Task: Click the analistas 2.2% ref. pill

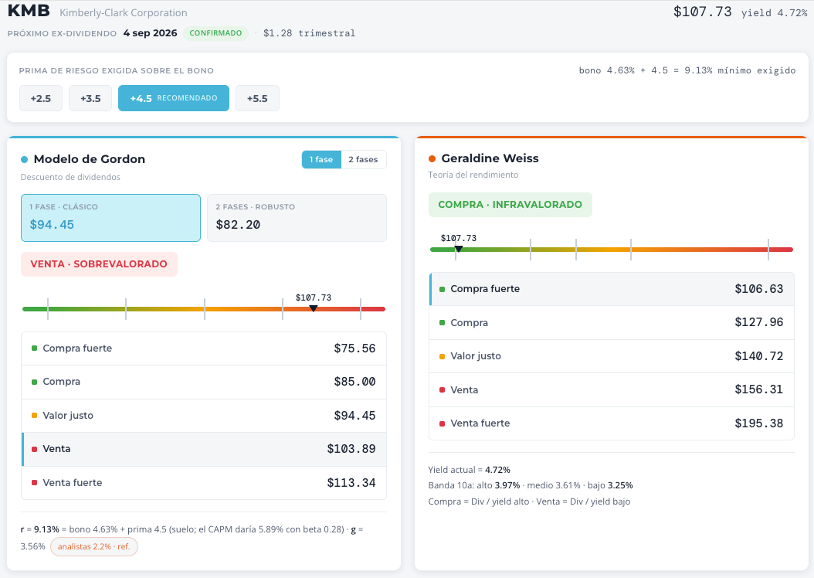Action: pyautogui.click(x=94, y=546)
